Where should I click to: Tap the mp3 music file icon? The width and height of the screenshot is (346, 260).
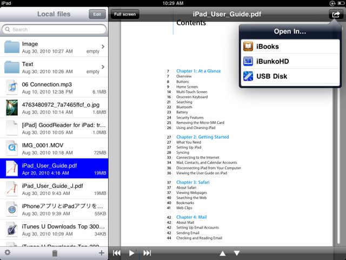(12, 87)
